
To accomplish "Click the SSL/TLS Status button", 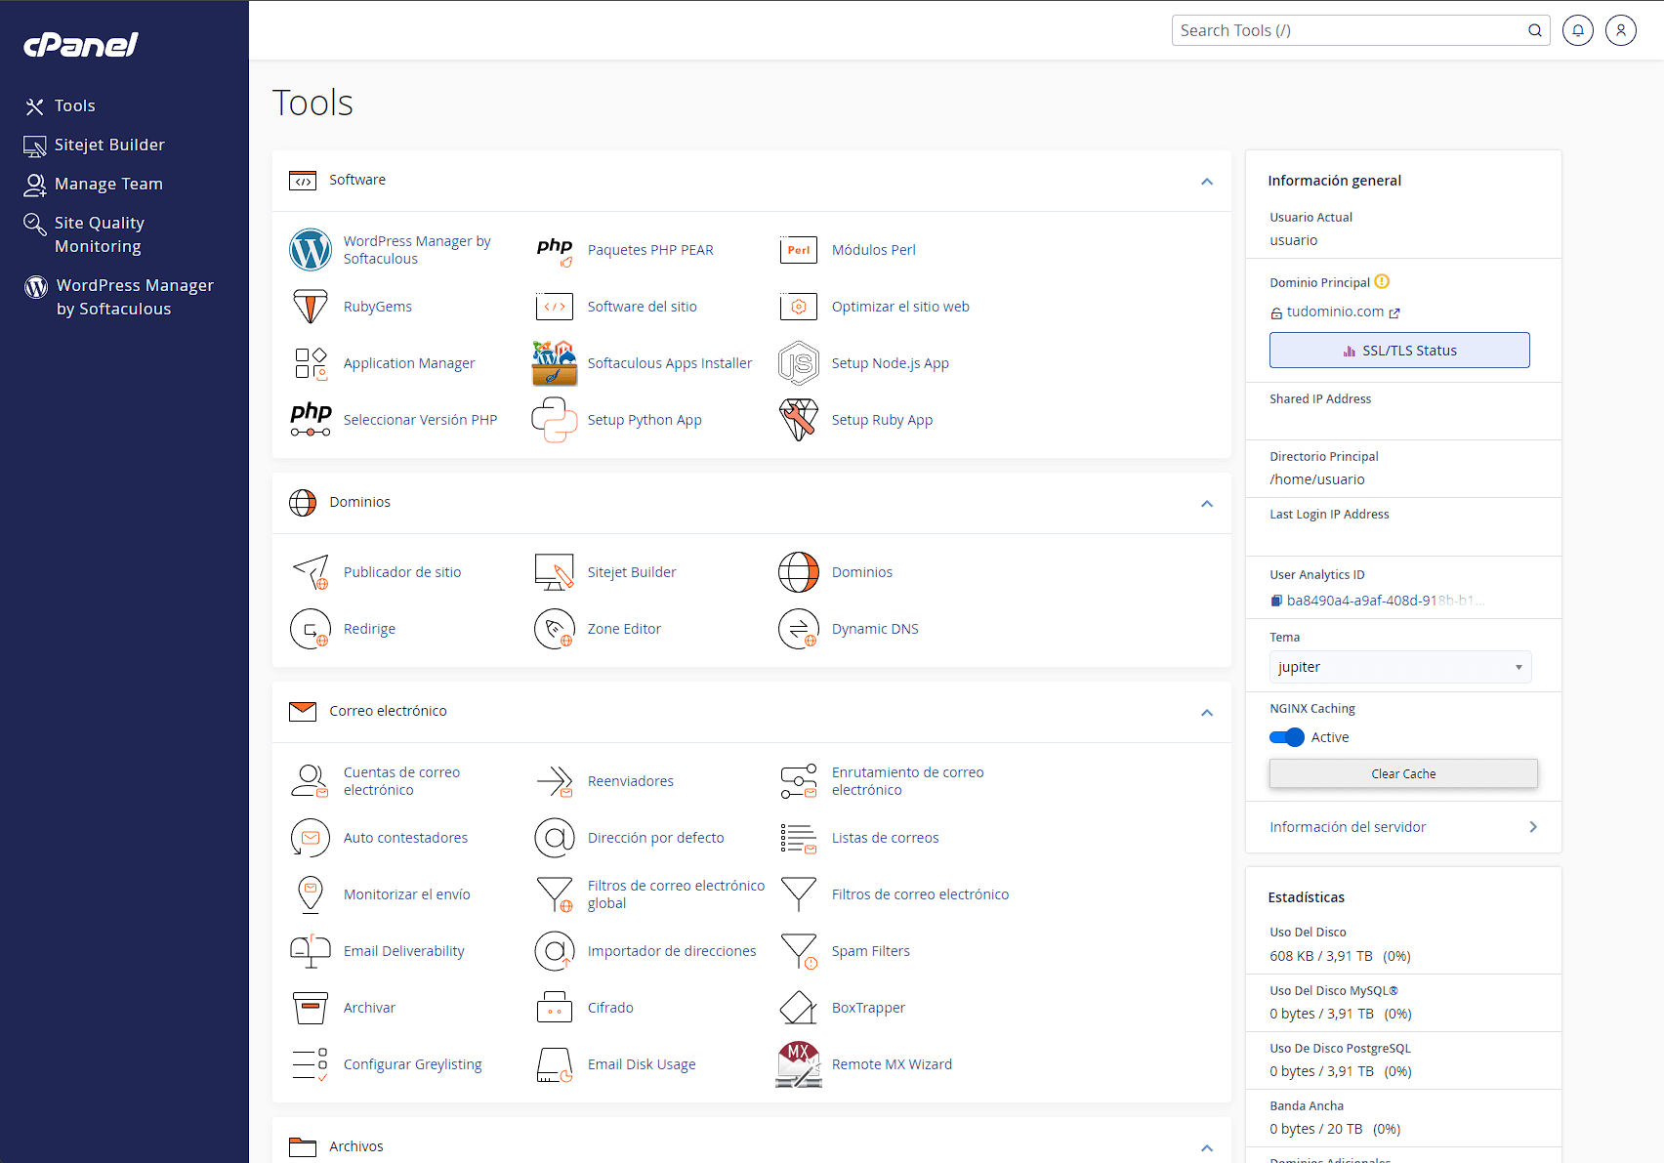I will 1399,351.
